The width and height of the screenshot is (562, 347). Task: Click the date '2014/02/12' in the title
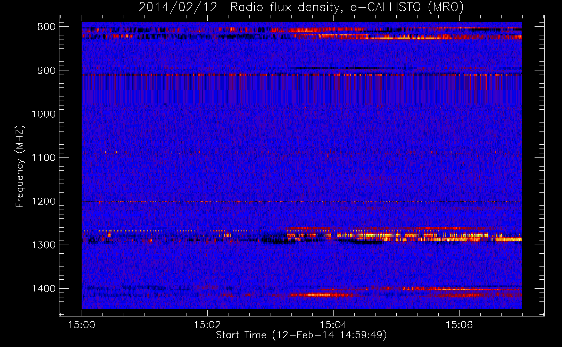[178, 7]
